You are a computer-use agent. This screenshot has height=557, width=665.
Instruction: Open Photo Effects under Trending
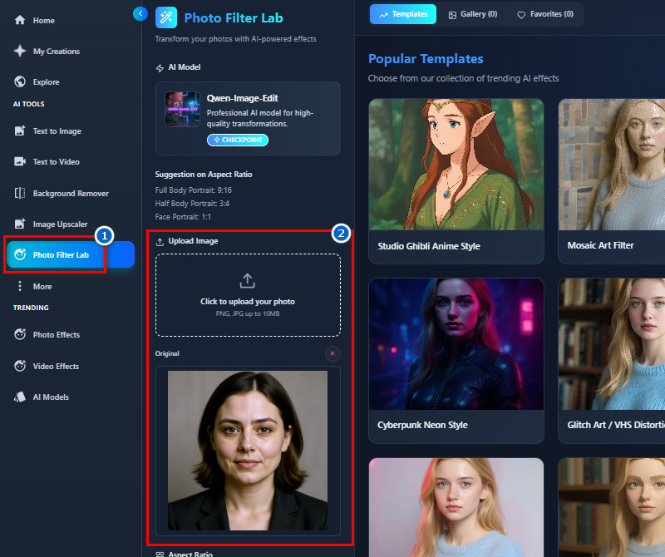click(x=56, y=335)
